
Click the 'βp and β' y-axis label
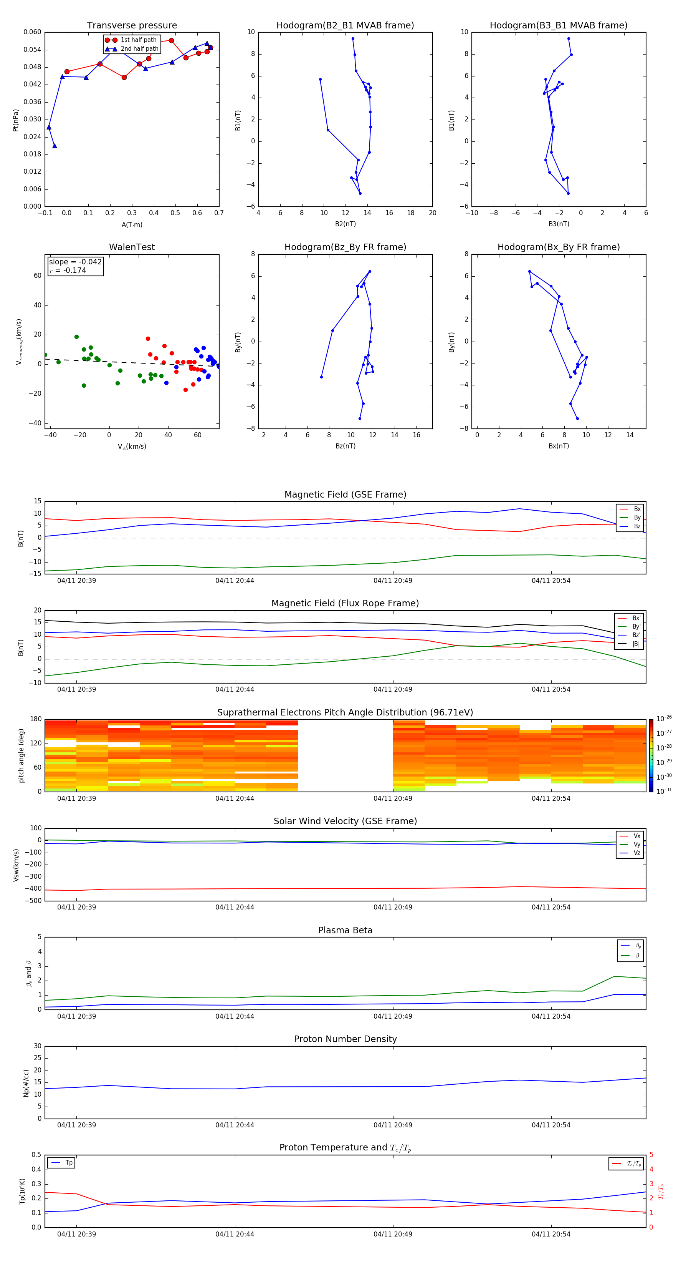(x=28, y=973)
